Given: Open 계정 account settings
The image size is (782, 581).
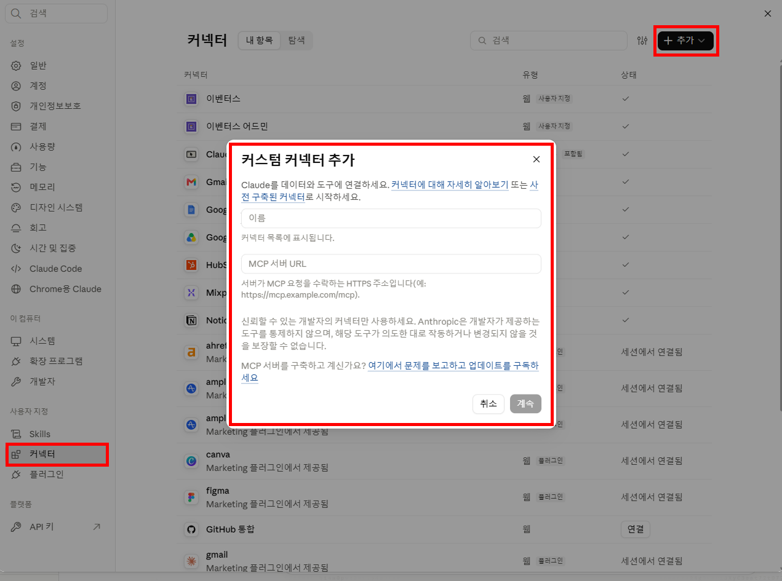Looking at the screenshot, I should pyautogui.click(x=57, y=85).
